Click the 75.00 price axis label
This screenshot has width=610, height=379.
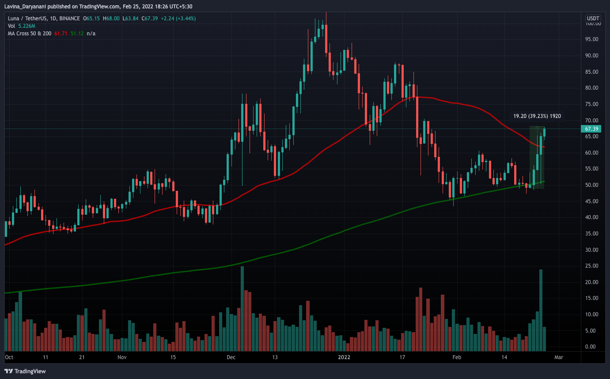(x=591, y=104)
